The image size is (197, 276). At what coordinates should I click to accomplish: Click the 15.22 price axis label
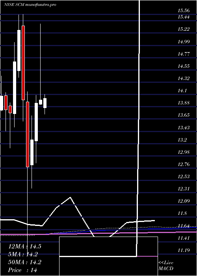tap(184, 29)
